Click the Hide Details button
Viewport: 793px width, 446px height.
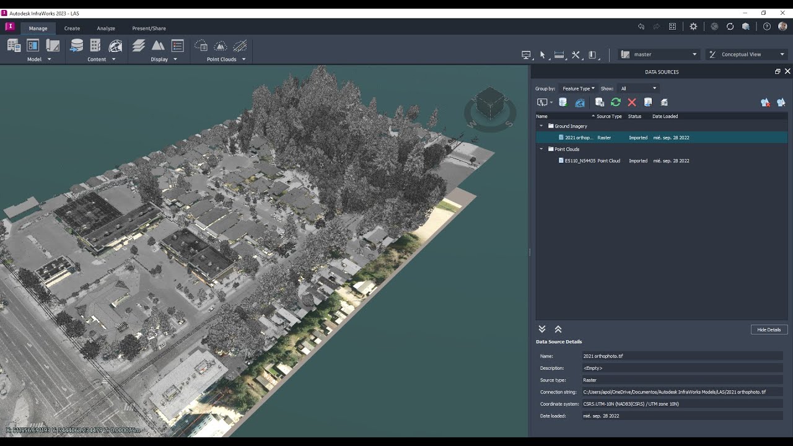point(769,330)
